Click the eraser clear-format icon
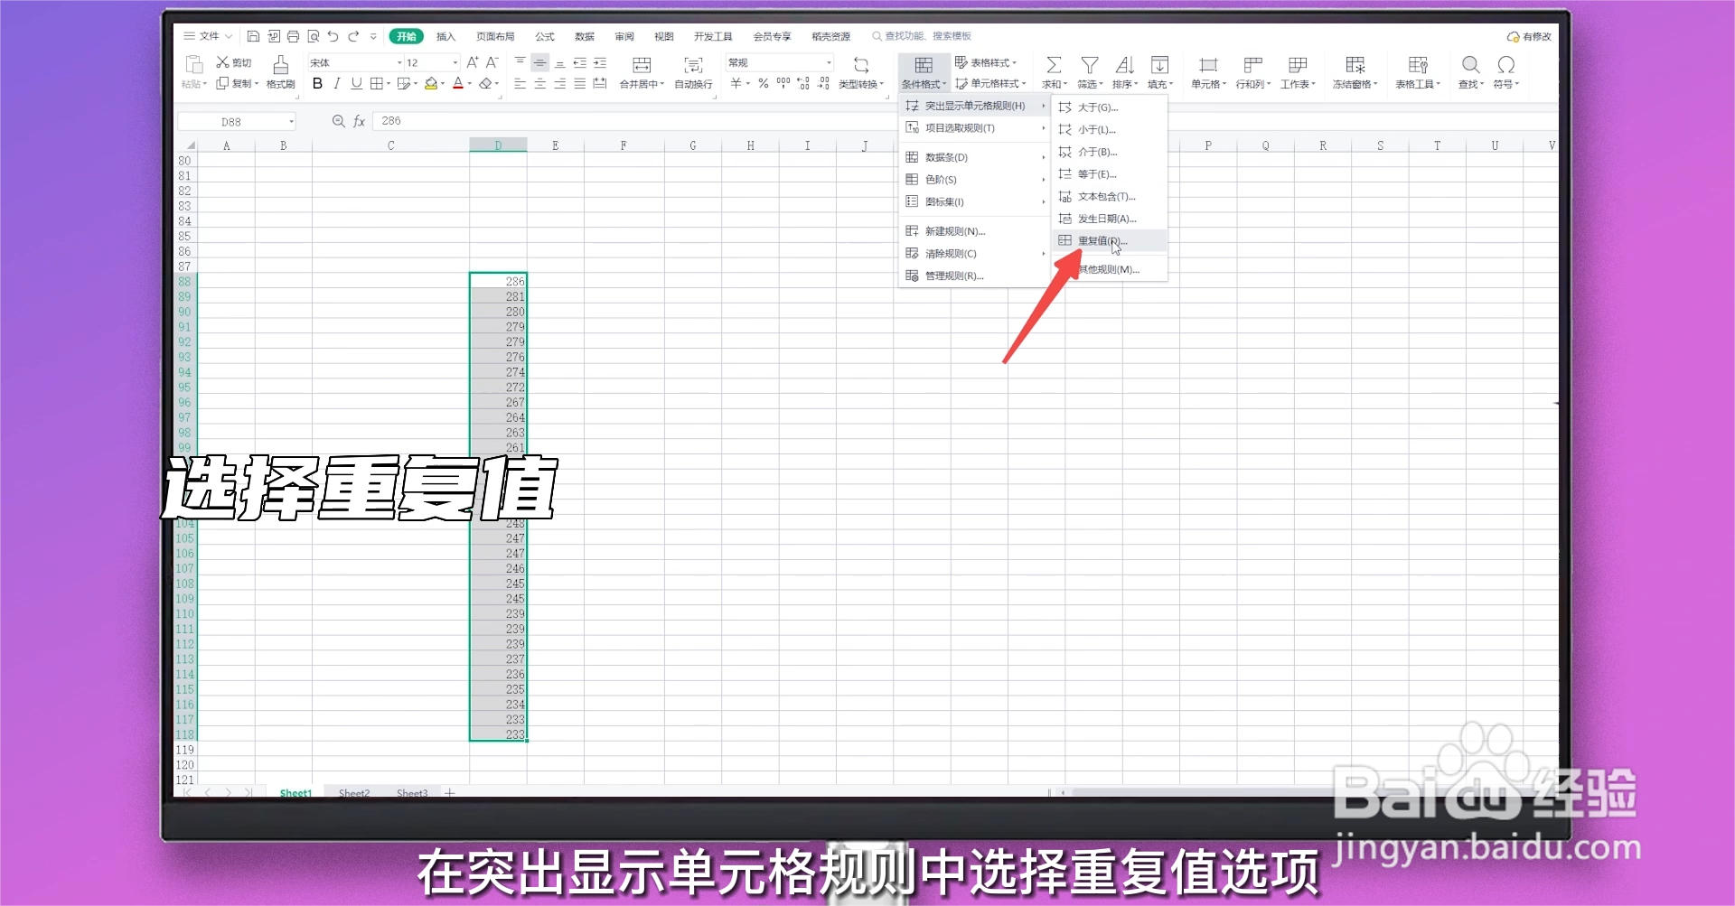Image resolution: width=1735 pixels, height=906 pixels. [486, 83]
